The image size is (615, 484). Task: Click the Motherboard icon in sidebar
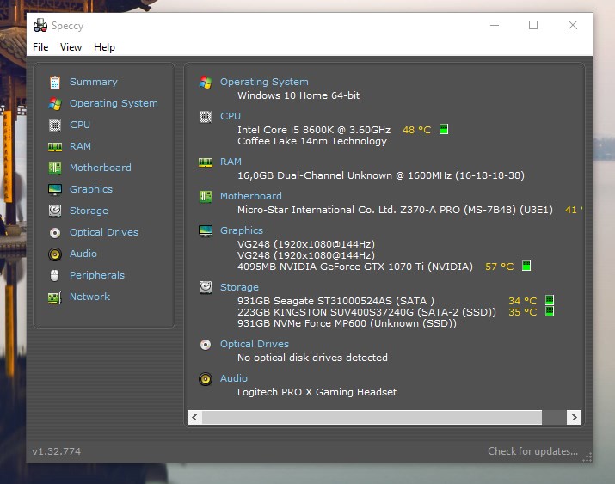click(55, 168)
